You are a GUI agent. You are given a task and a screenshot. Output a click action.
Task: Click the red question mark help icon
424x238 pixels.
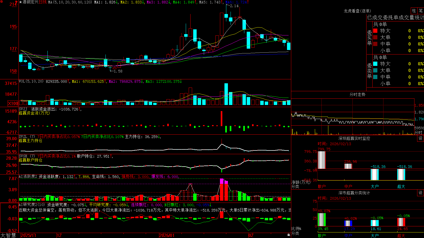click(x=16, y=2)
